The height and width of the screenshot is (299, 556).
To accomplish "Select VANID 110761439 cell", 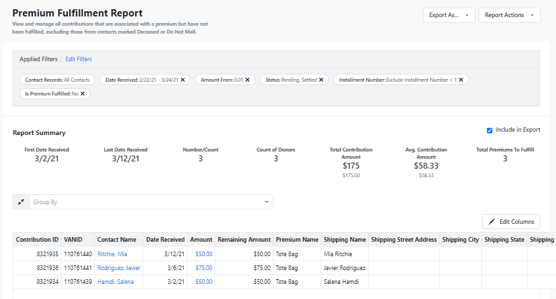I will pyautogui.click(x=78, y=282).
